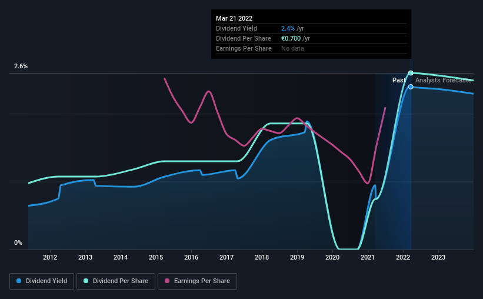Click the No data earnings value
Image resolution: width=483 pixels, height=299 pixels.
pos(292,48)
